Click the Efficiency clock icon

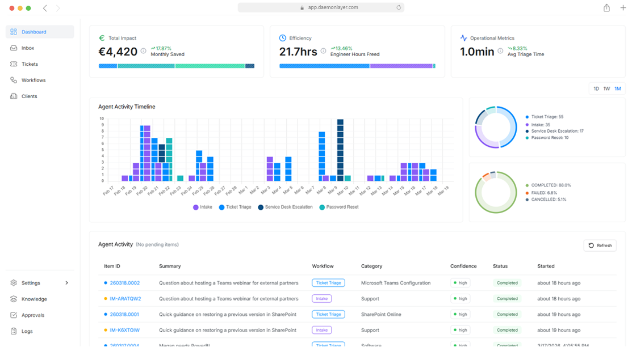pyautogui.click(x=282, y=37)
